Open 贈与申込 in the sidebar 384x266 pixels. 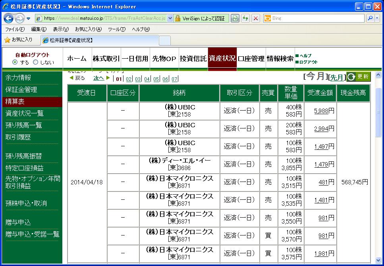(18, 222)
